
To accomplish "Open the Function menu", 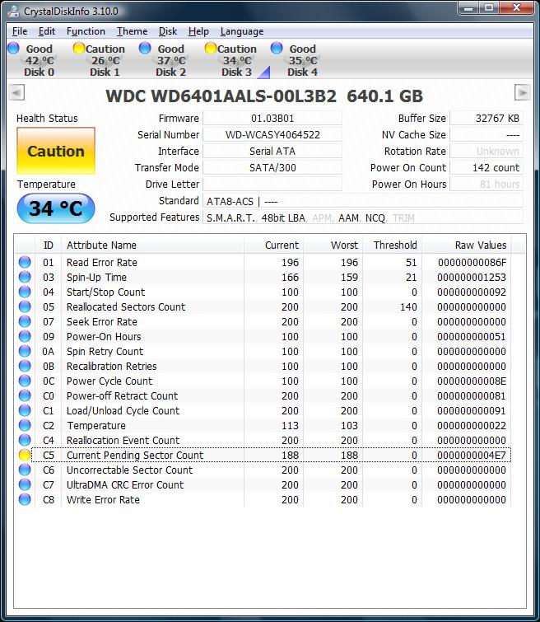I will click(x=86, y=31).
